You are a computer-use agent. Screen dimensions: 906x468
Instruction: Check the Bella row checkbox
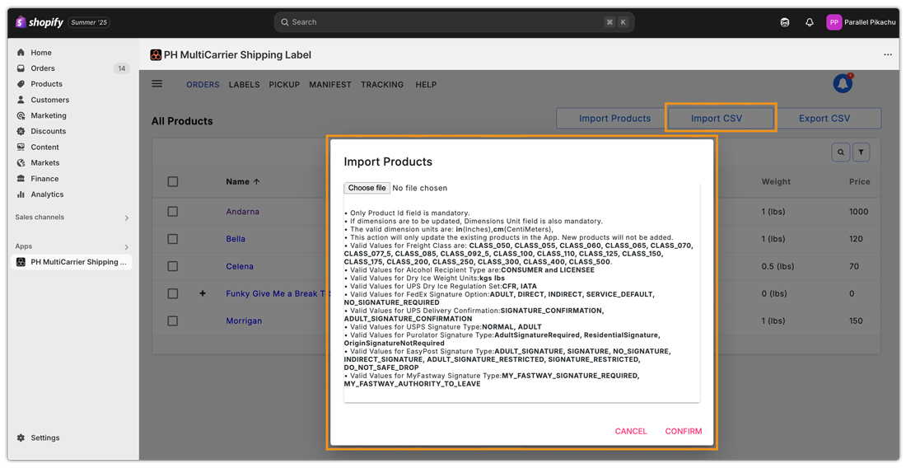coord(173,239)
